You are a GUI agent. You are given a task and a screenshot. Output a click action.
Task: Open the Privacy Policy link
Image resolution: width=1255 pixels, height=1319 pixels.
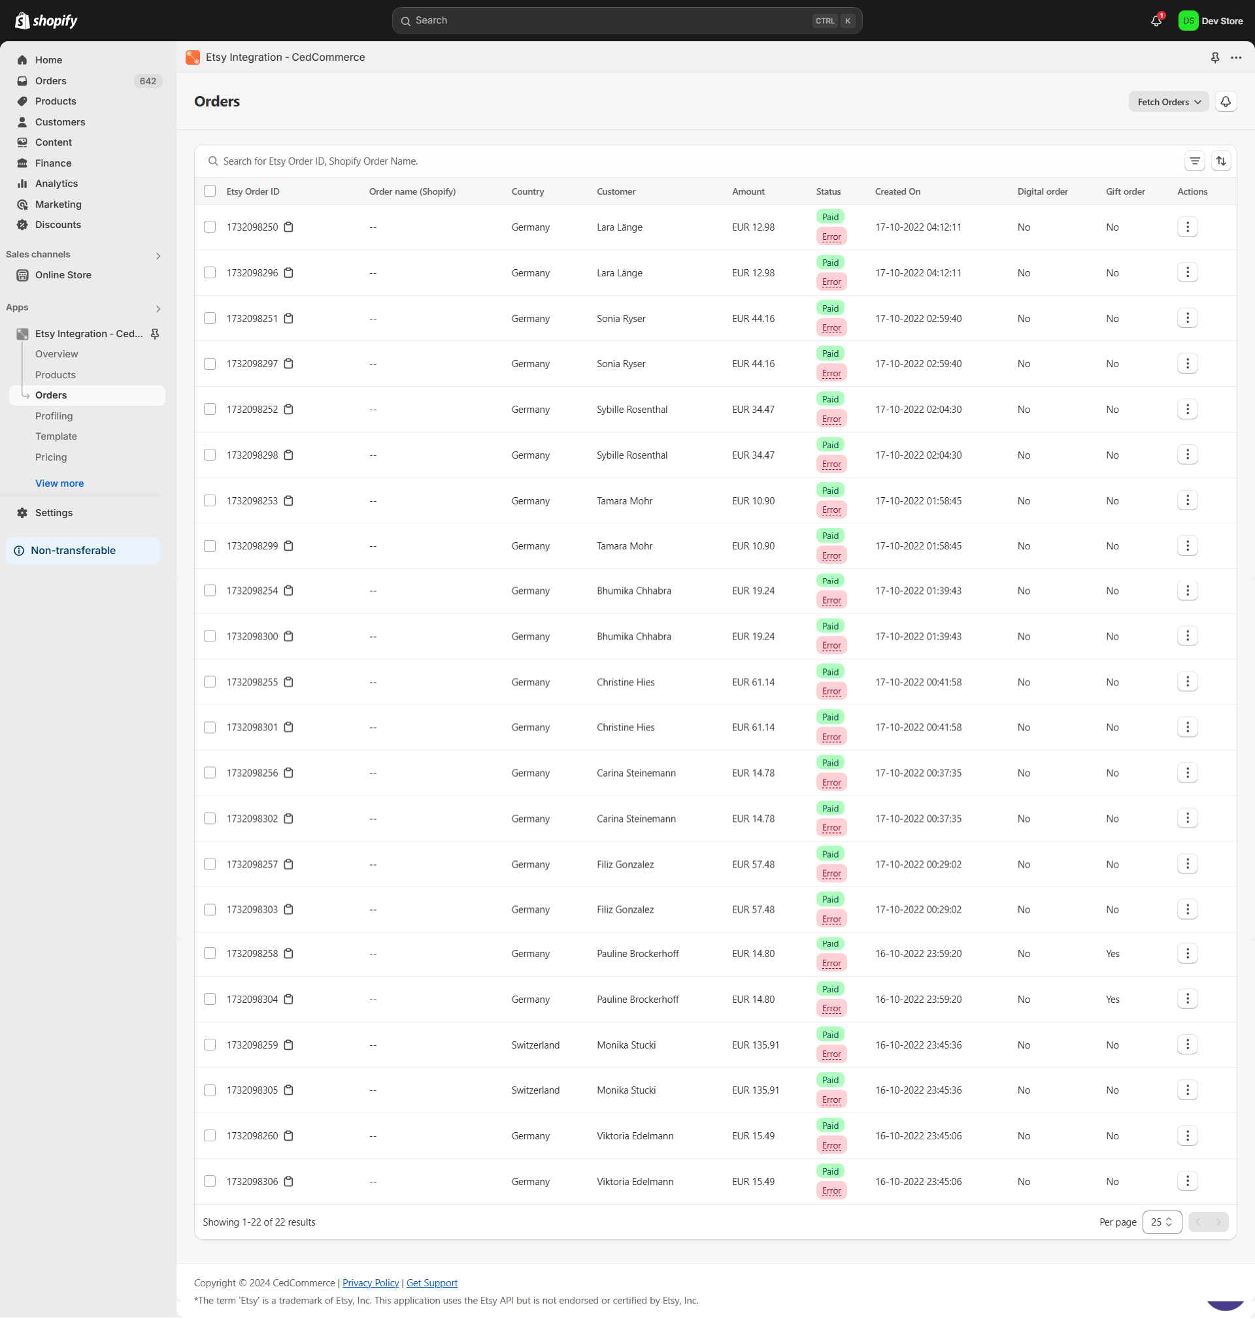coord(371,1283)
